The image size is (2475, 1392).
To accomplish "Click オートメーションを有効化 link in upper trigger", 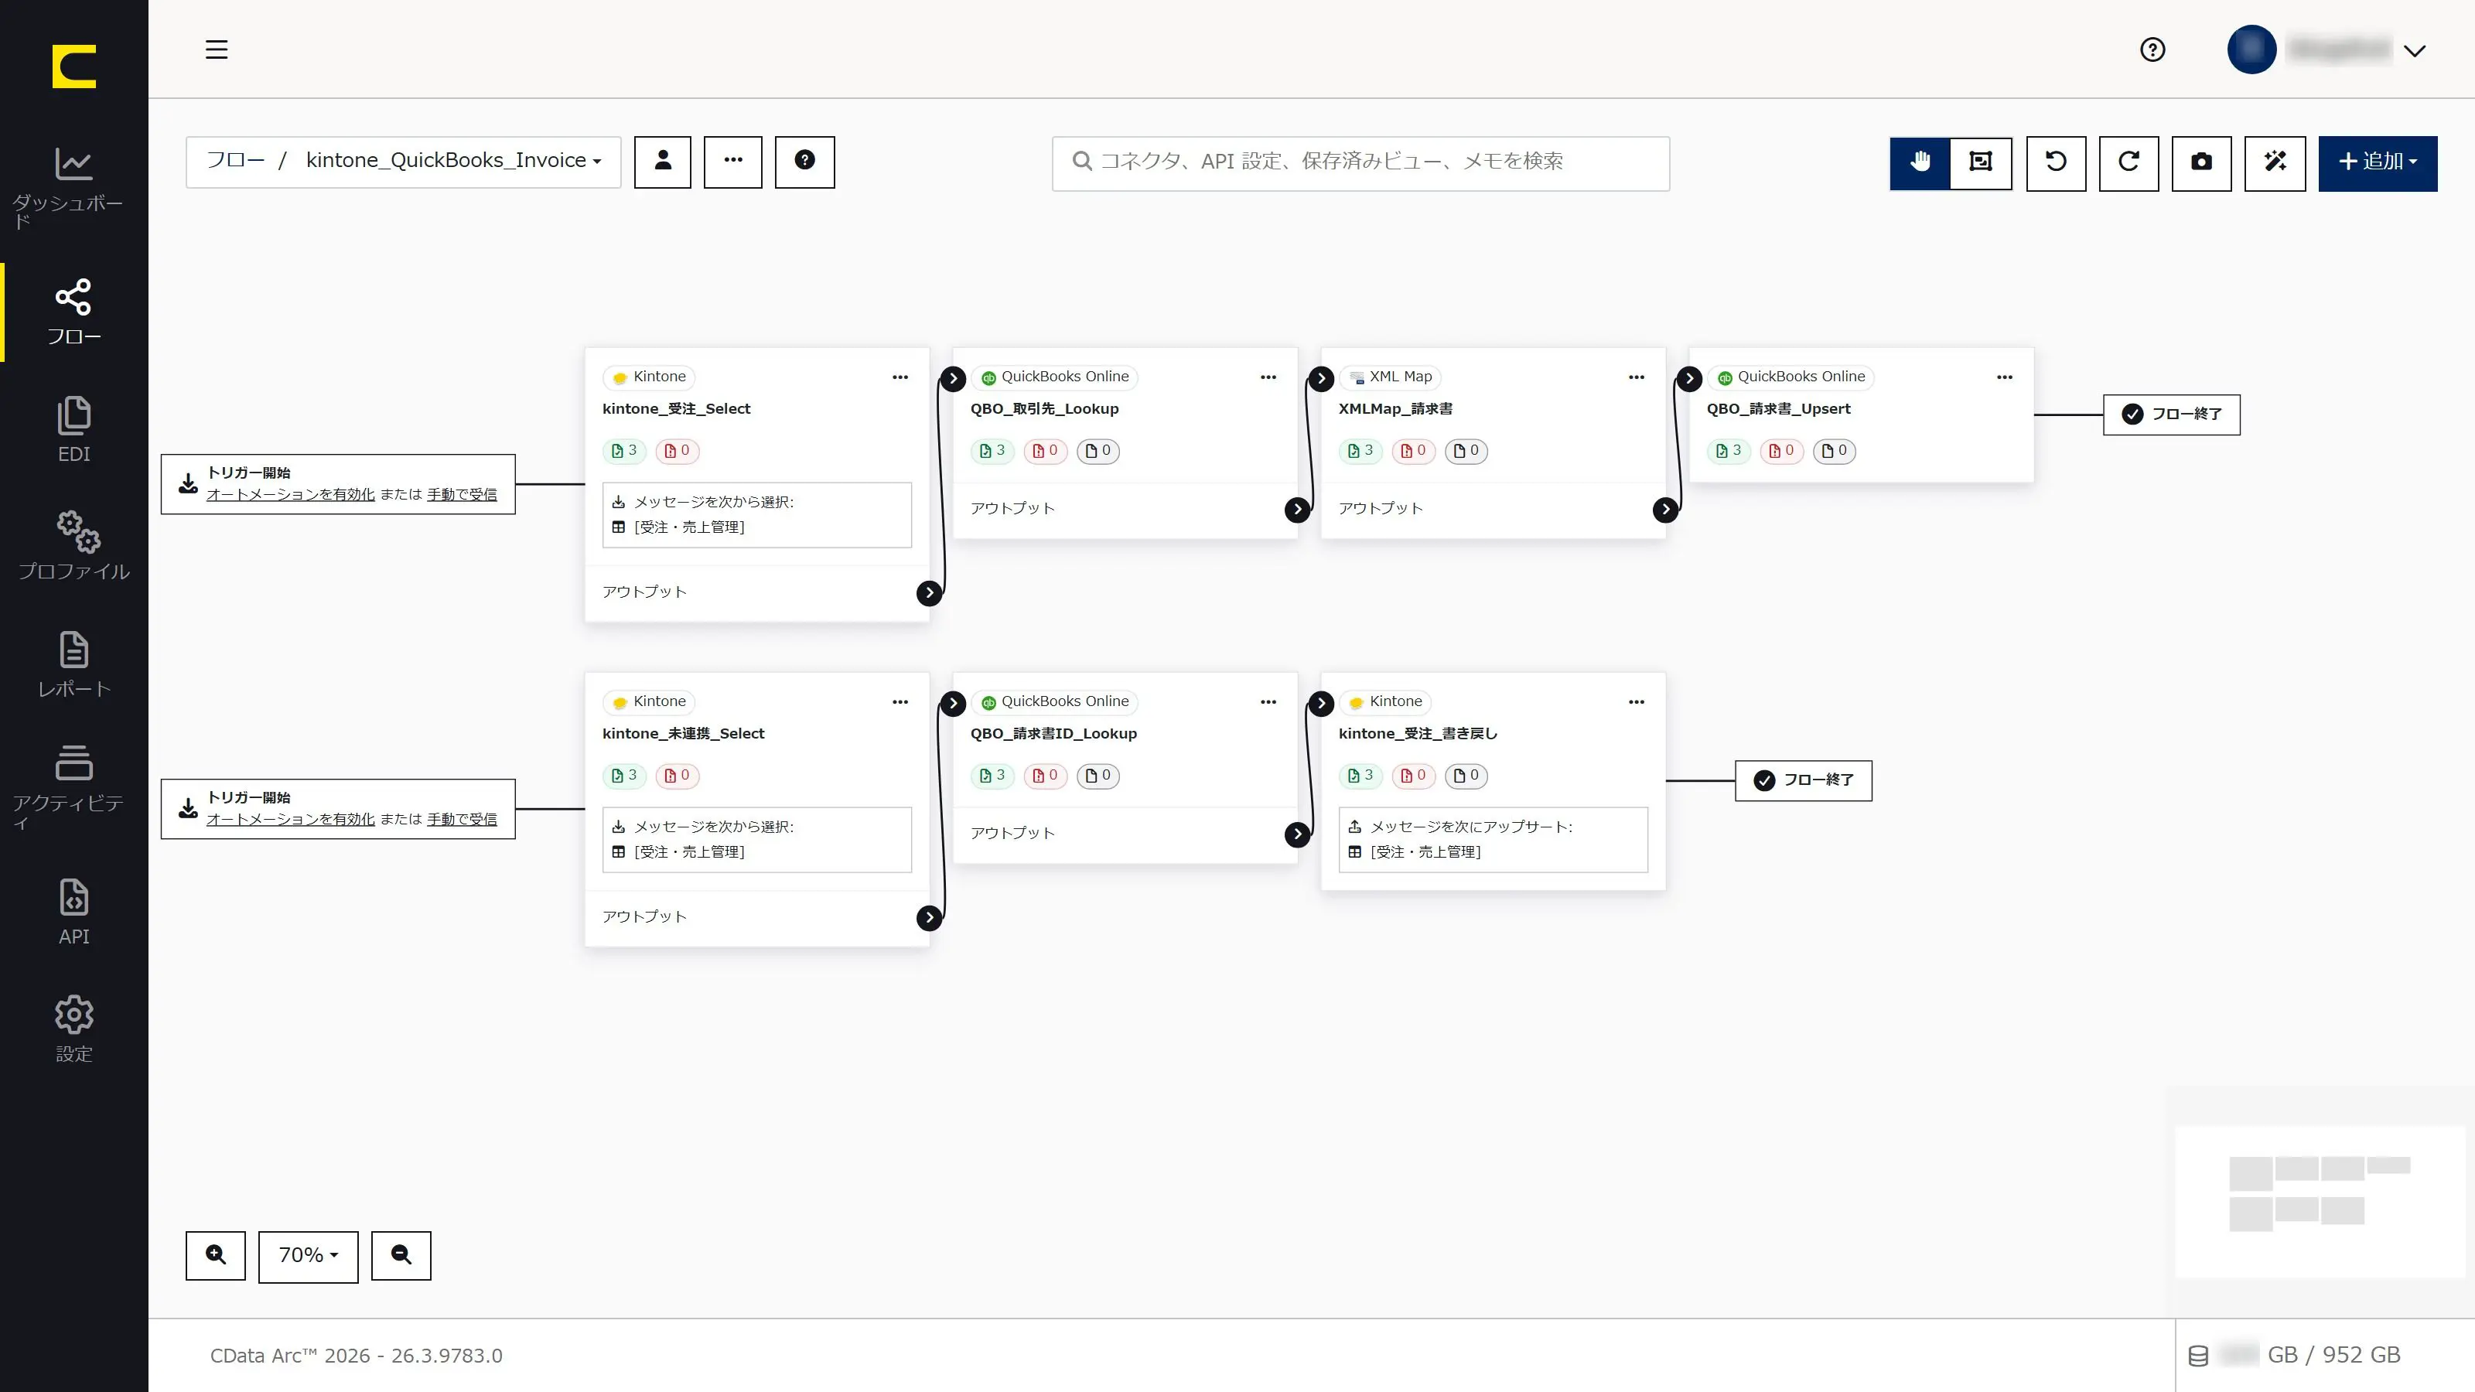I will click(290, 494).
